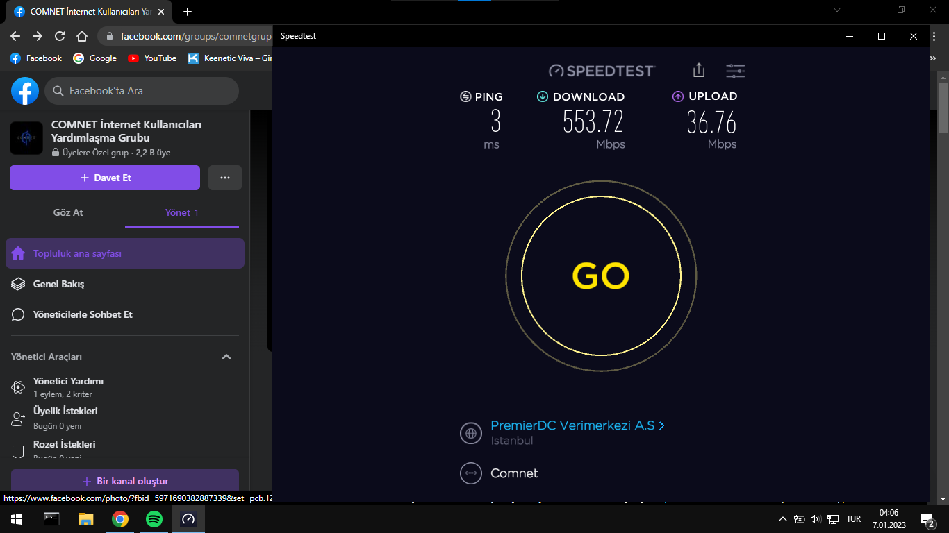Click the Comnet ISP connection icon

click(471, 473)
